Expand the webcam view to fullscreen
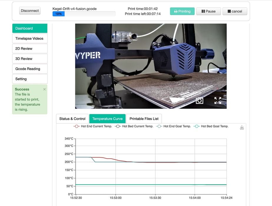Image resolution: width=272 pixels, height=206 pixels. coord(218,101)
